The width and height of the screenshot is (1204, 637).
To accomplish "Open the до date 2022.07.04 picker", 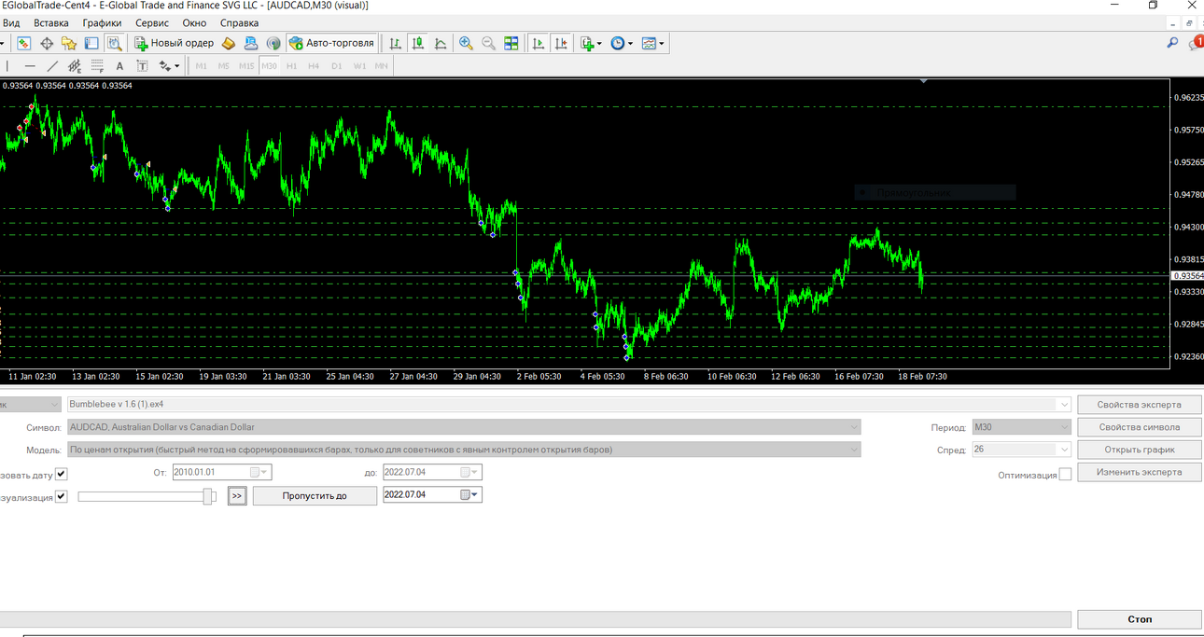I will pyautogui.click(x=467, y=472).
